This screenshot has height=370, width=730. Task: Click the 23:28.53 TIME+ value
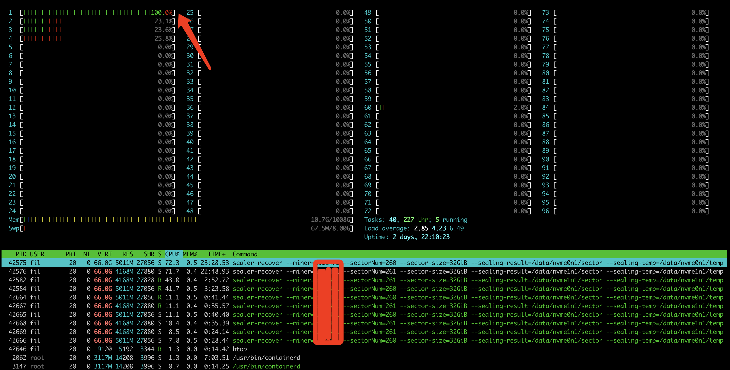coord(215,263)
